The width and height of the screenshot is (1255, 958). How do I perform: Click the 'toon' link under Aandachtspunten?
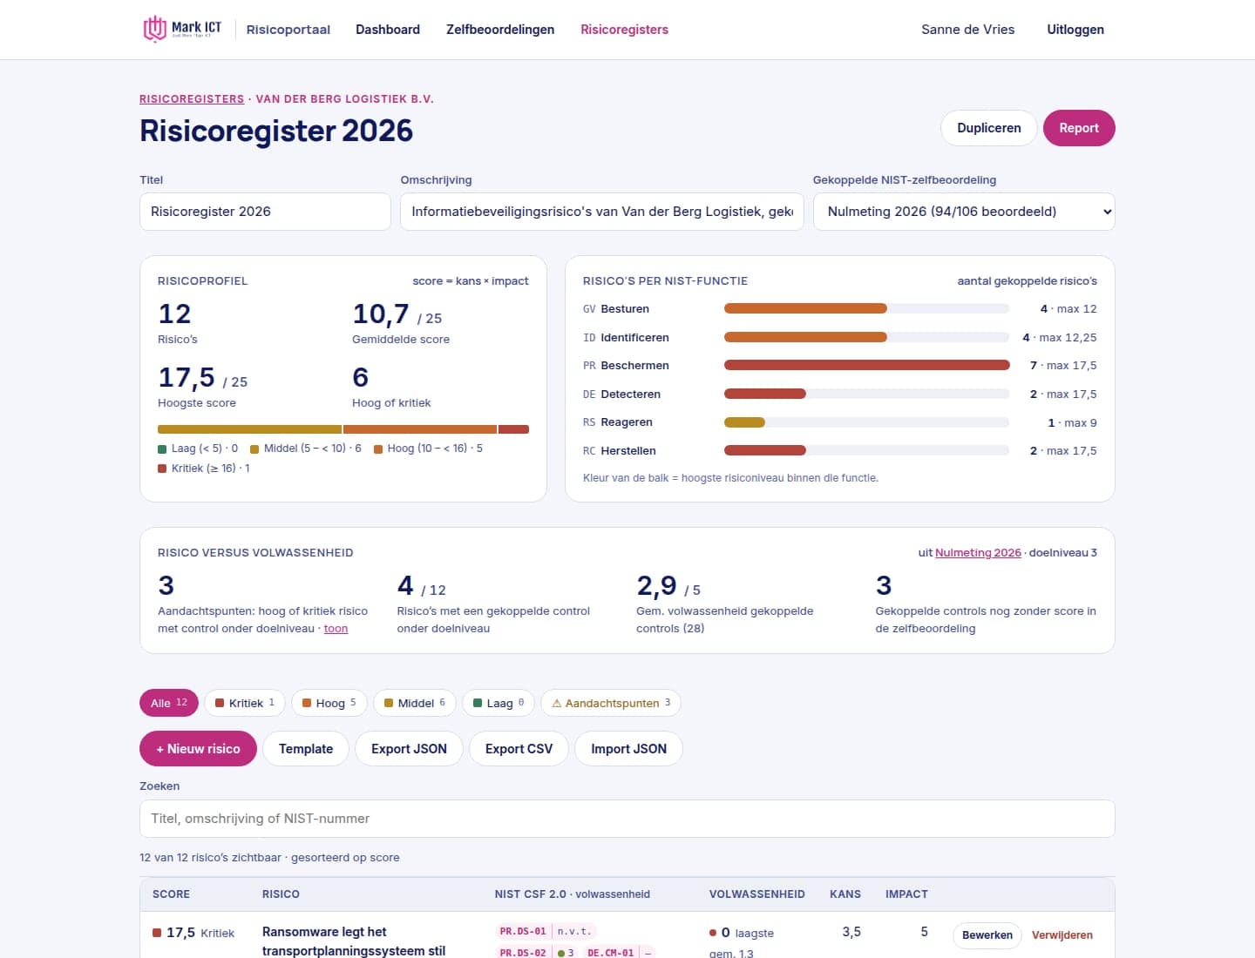tap(336, 629)
